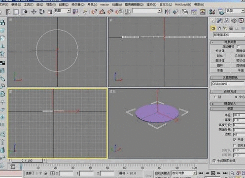The image size is (245, 178).
Task: Select the 边 radio button
Action: click(x=215, y=97)
